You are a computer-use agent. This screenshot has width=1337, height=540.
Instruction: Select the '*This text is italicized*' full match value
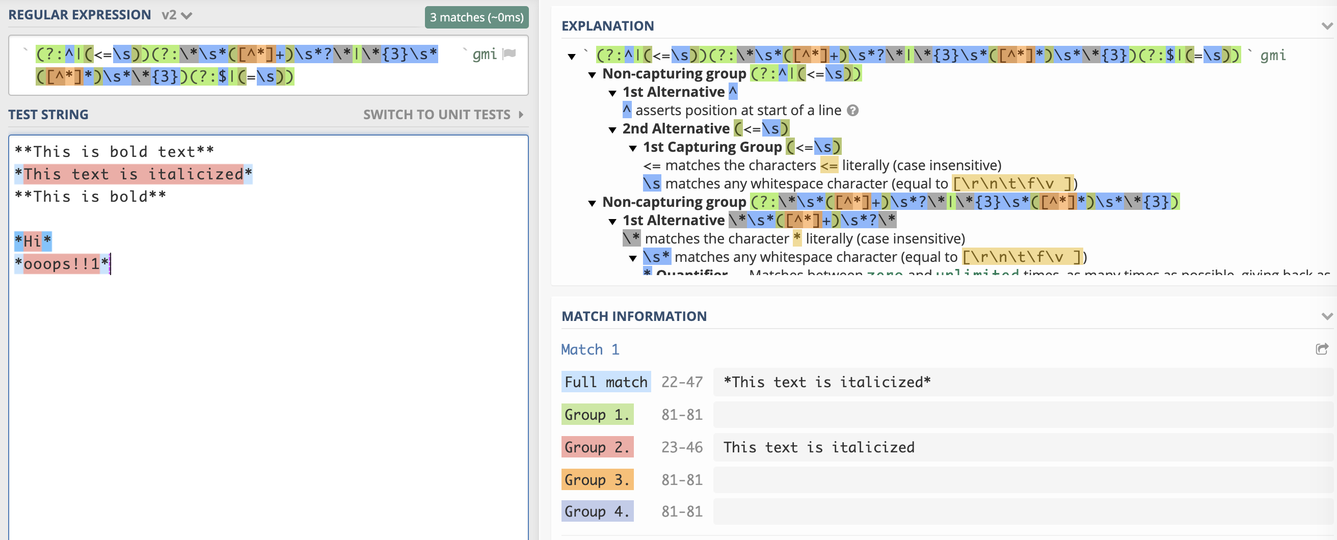[x=827, y=382]
